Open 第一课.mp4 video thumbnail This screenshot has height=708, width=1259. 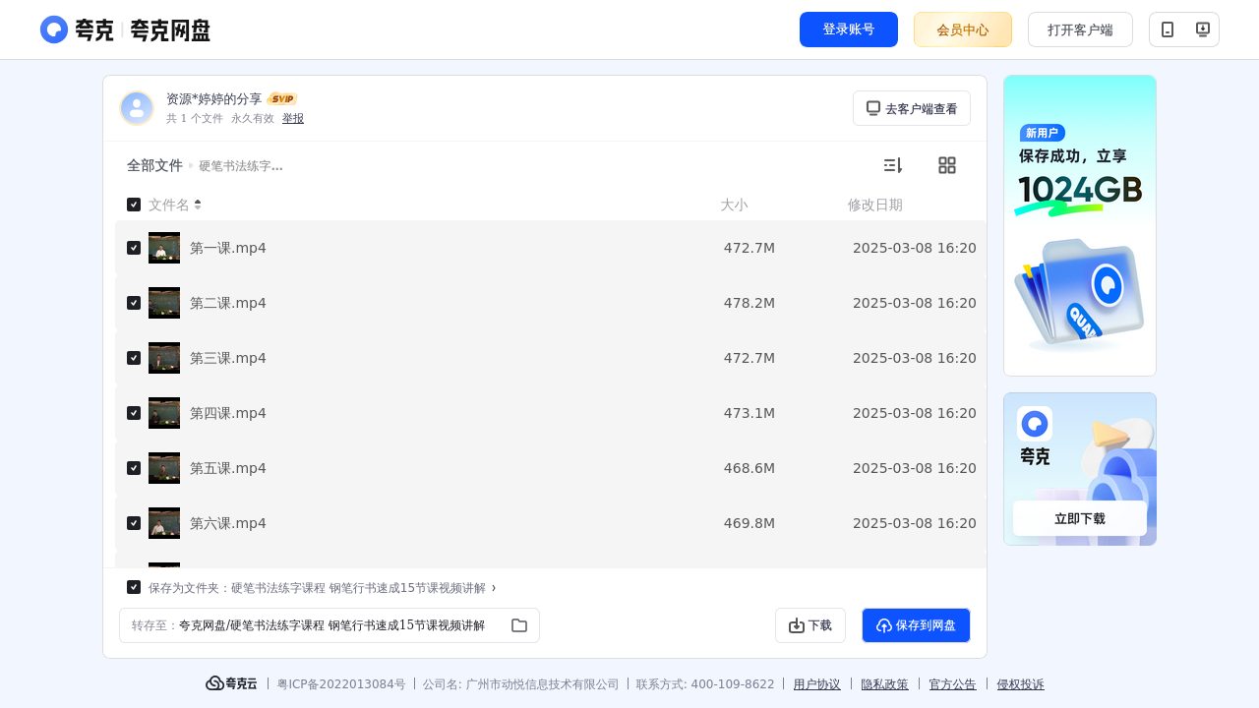[164, 248]
